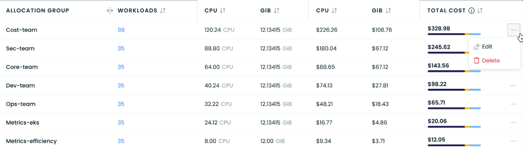Open more options for Metrics-eks row
The image size is (523, 150).
(x=513, y=123)
